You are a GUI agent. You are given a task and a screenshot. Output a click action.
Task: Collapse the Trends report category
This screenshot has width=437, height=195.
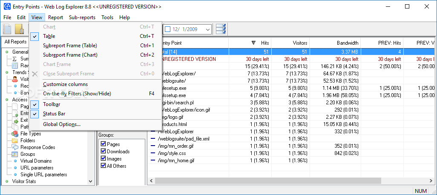tap(7, 72)
